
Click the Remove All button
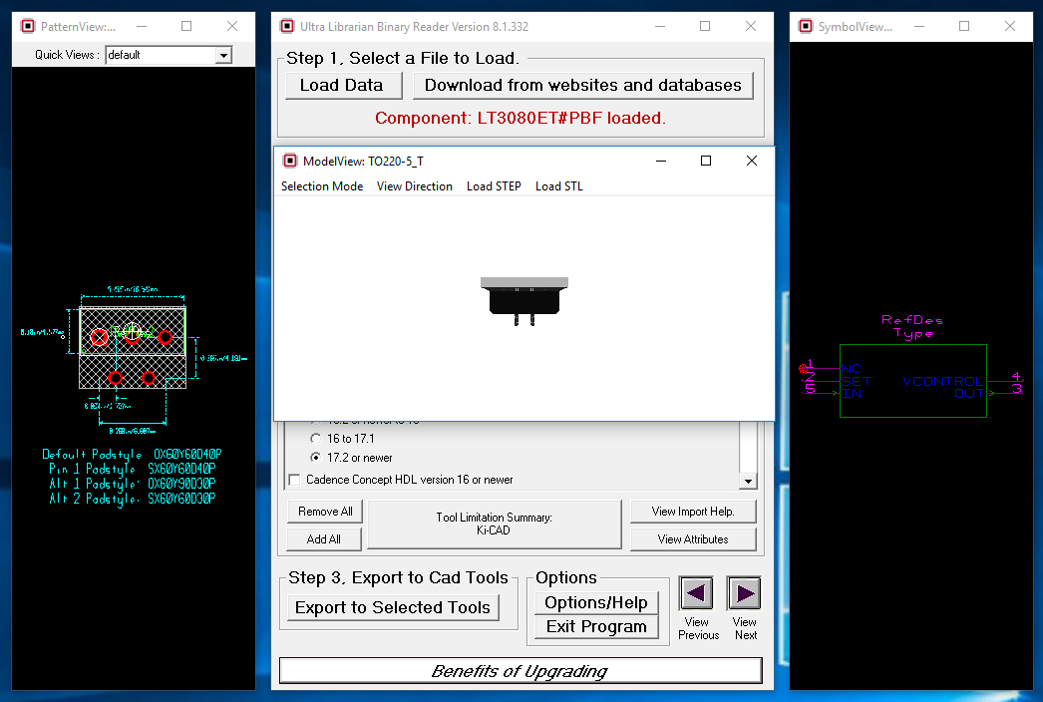[325, 511]
